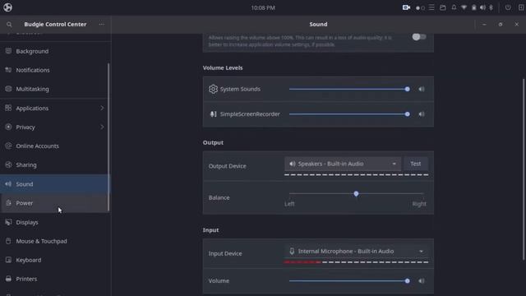Viewport: 526px width, 296px height.
Task: Click the Online Accounts sidebar icon
Action: click(8, 146)
